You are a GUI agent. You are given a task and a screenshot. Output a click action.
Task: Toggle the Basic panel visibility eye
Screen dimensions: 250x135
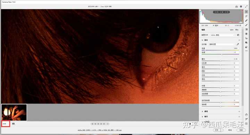pos(239,40)
